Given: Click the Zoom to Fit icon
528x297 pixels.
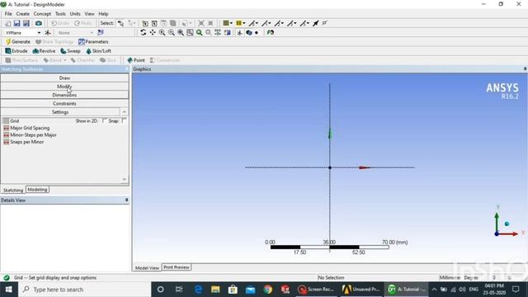Looking at the screenshot, I should tap(181, 33).
